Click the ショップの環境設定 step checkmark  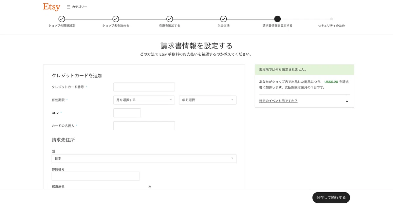[x=62, y=19]
